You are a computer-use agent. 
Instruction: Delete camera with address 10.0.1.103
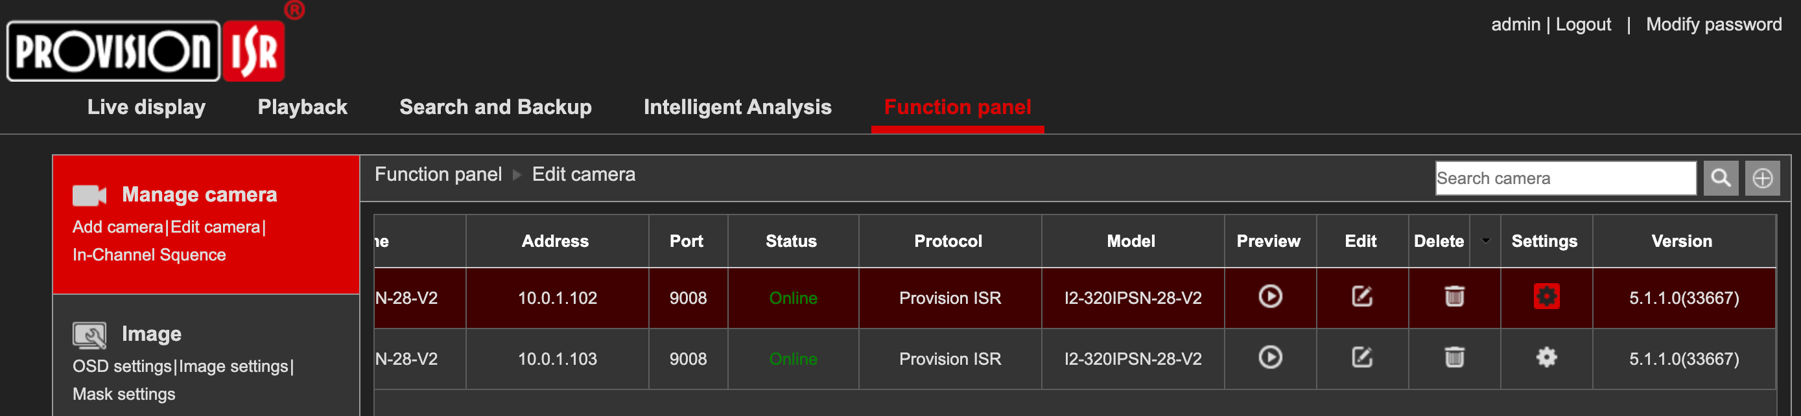click(x=1454, y=357)
